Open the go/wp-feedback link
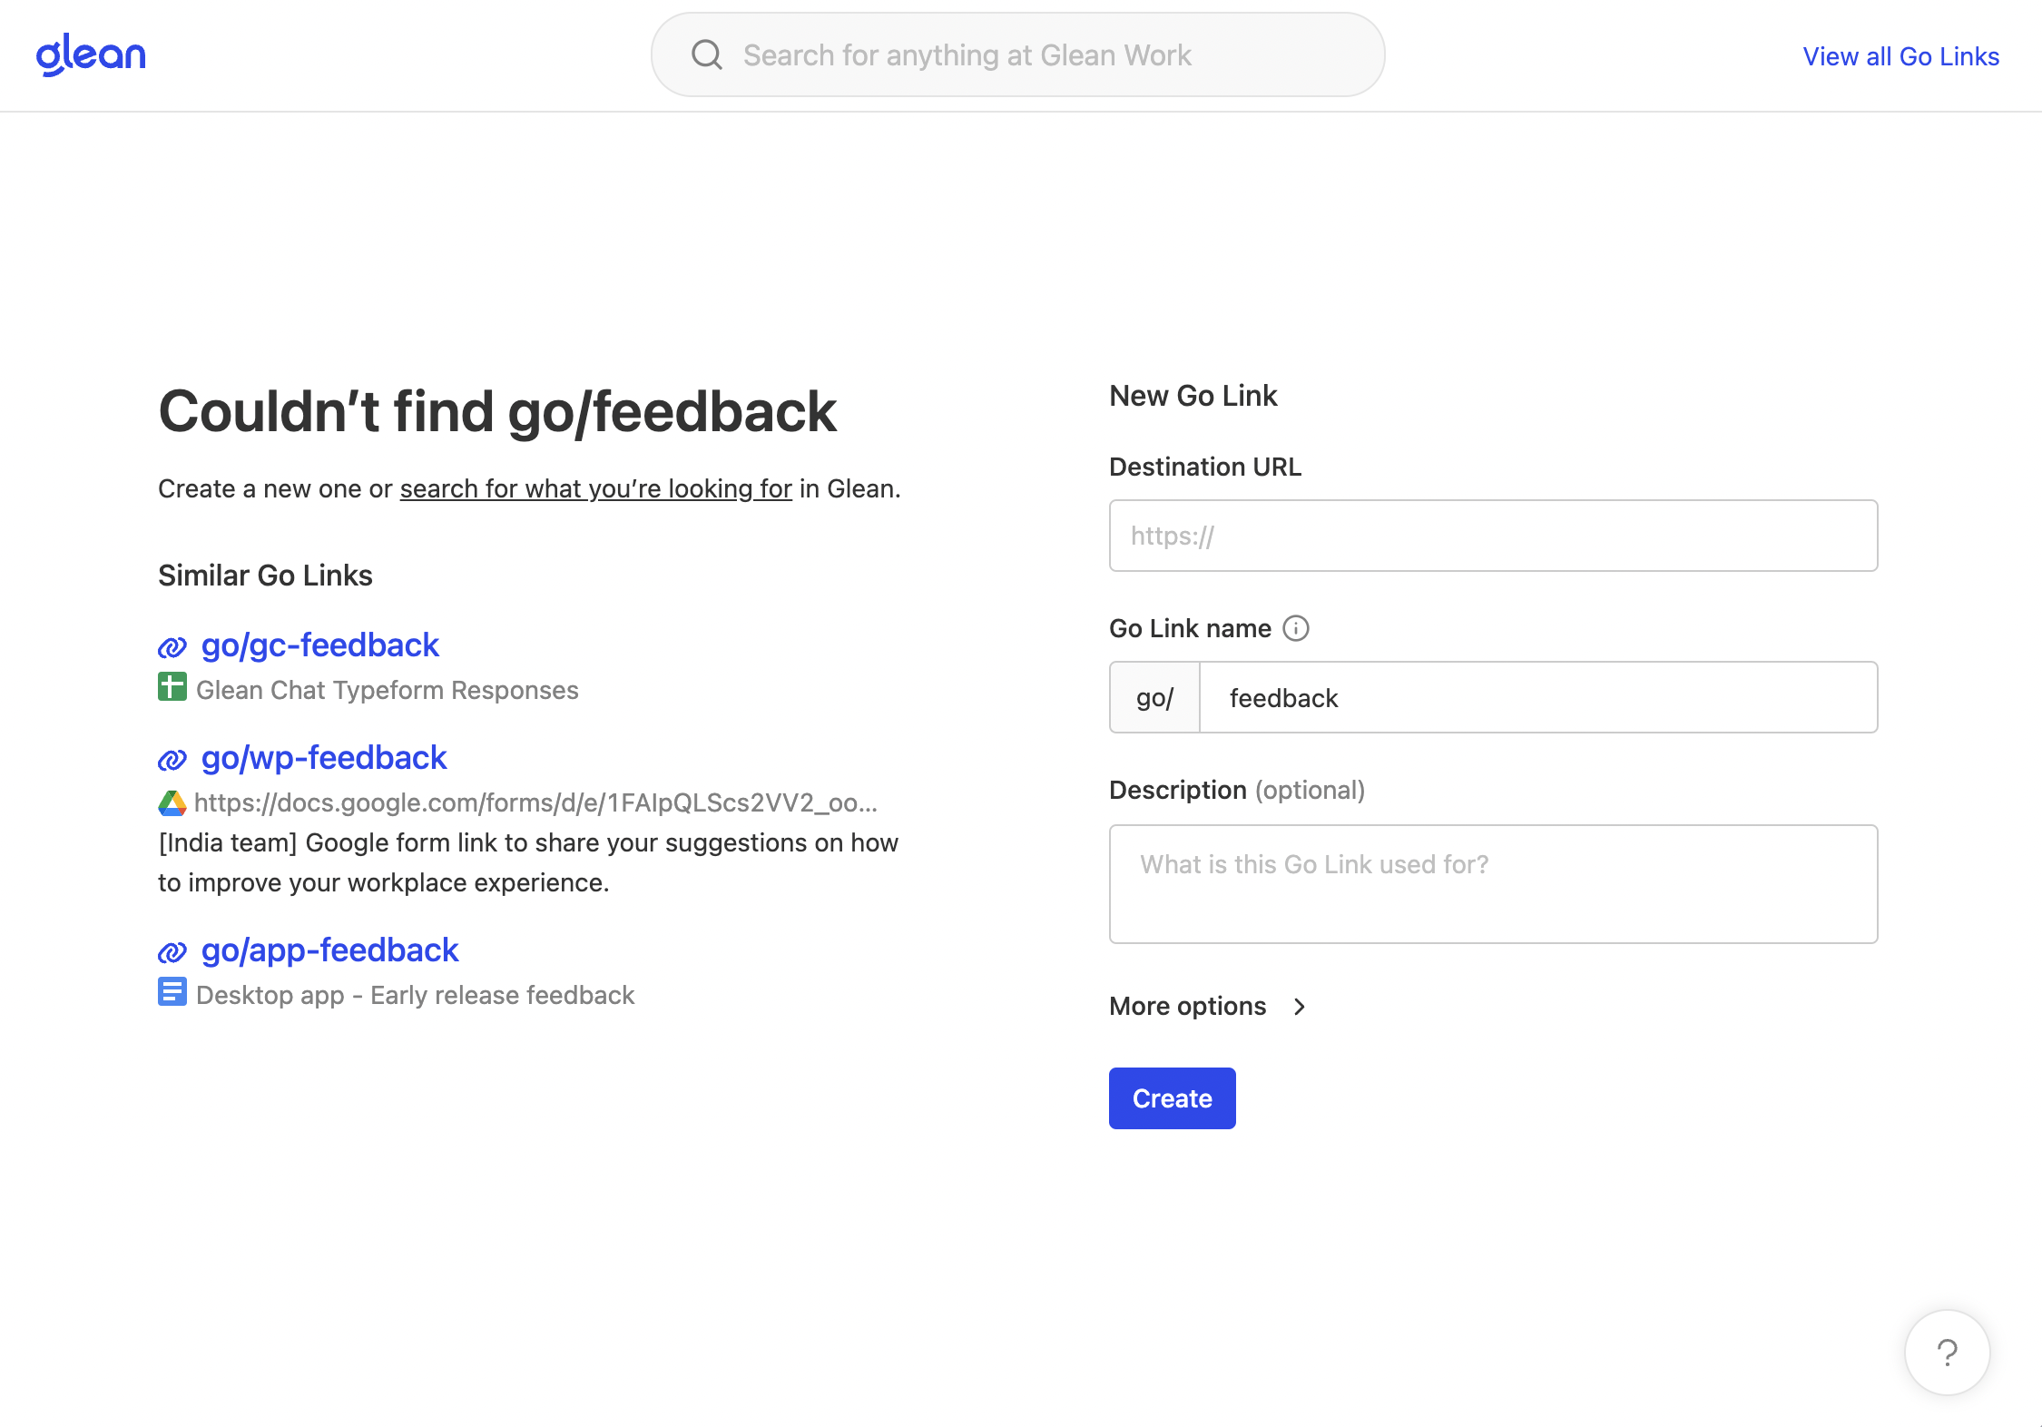2042x1427 pixels. [324, 758]
